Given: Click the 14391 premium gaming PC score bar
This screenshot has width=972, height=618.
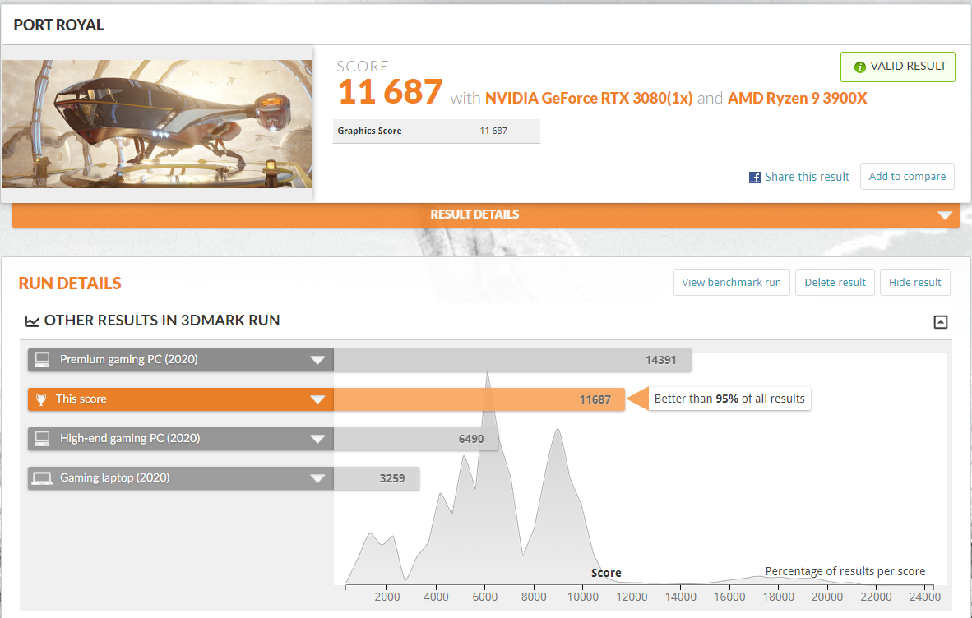Looking at the screenshot, I should [512, 361].
